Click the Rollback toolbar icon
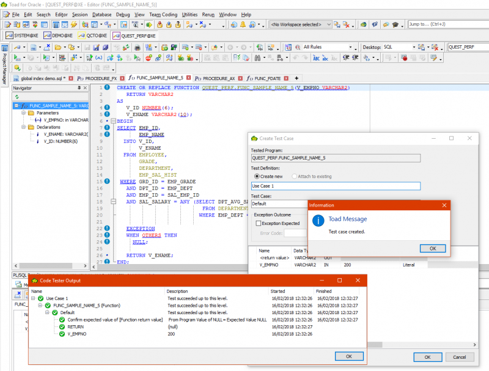Image resolution: width=489 pixels, height=371 pixels. [x=169, y=25]
